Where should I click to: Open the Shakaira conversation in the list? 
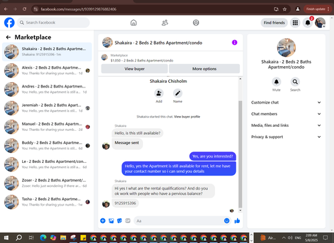coord(47,51)
